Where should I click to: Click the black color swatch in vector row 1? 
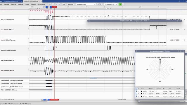coord(141,91)
